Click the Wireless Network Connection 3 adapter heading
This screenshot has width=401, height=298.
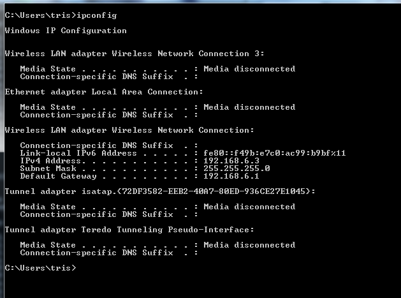135,54
